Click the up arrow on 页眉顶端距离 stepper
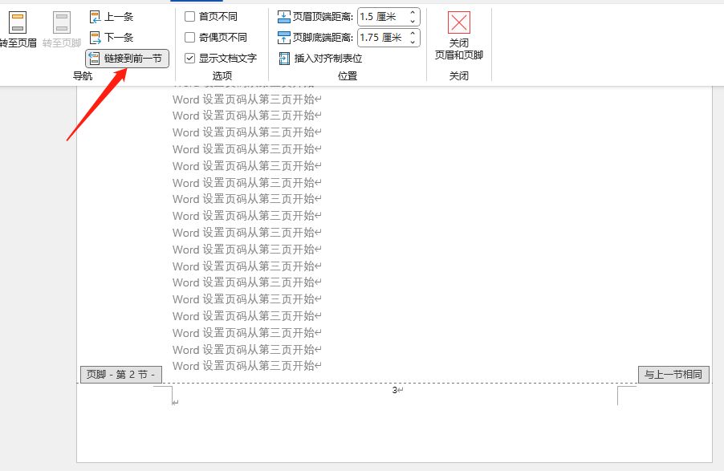Screen dimensions: 724x471 (413, 11)
